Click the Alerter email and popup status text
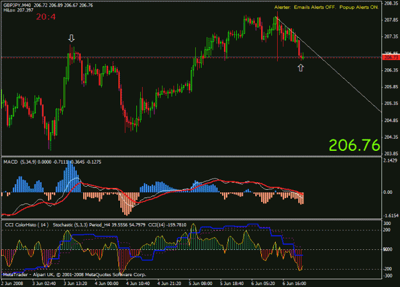This screenshot has height=287, width=400. point(326,8)
